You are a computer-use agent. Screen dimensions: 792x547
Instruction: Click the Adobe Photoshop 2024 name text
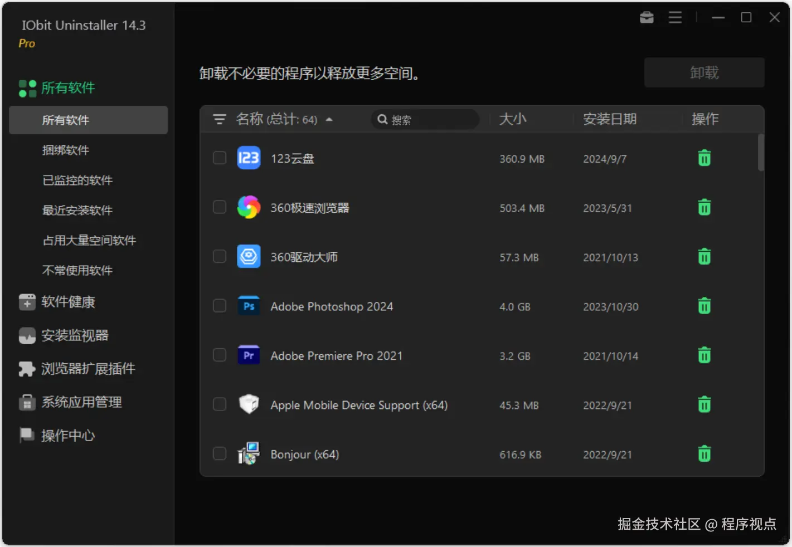[332, 306]
